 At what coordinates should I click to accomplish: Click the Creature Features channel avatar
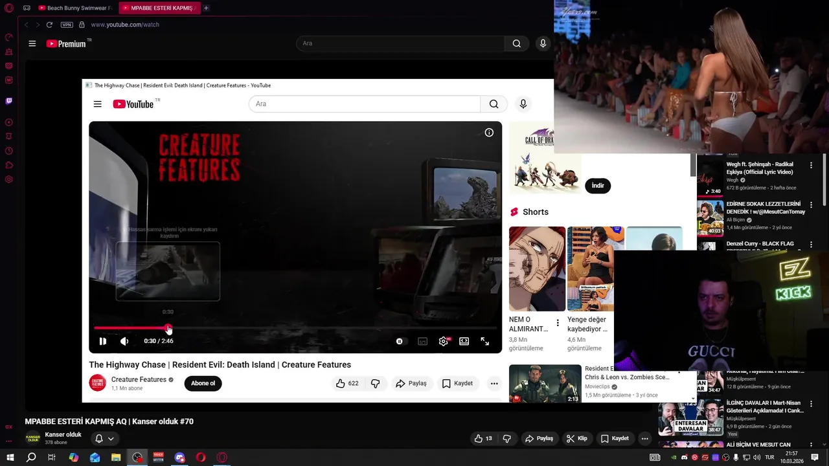(98, 383)
